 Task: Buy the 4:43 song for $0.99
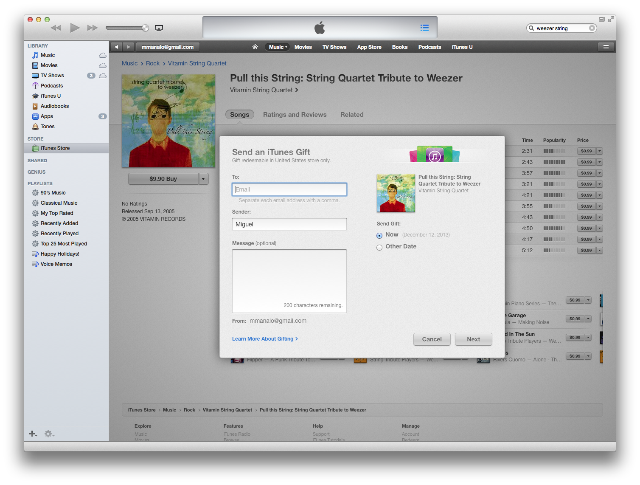[587, 217]
